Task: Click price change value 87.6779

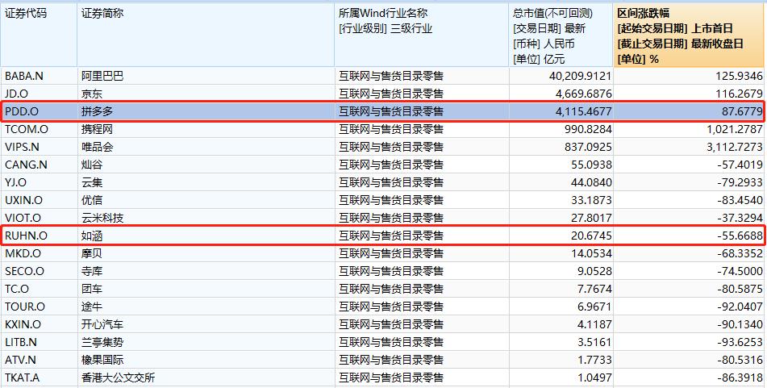Action: [742, 111]
